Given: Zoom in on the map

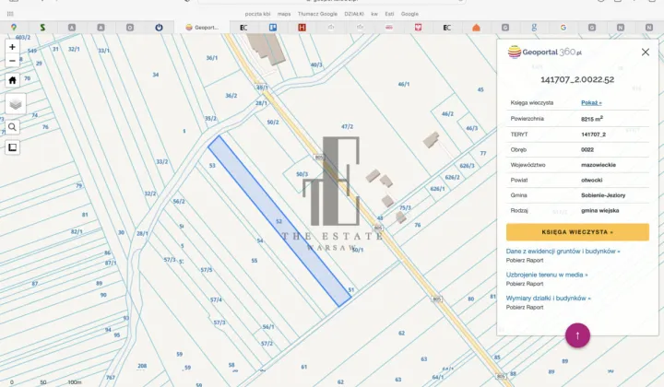Looking at the screenshot, I should click(x=12, y=46).
